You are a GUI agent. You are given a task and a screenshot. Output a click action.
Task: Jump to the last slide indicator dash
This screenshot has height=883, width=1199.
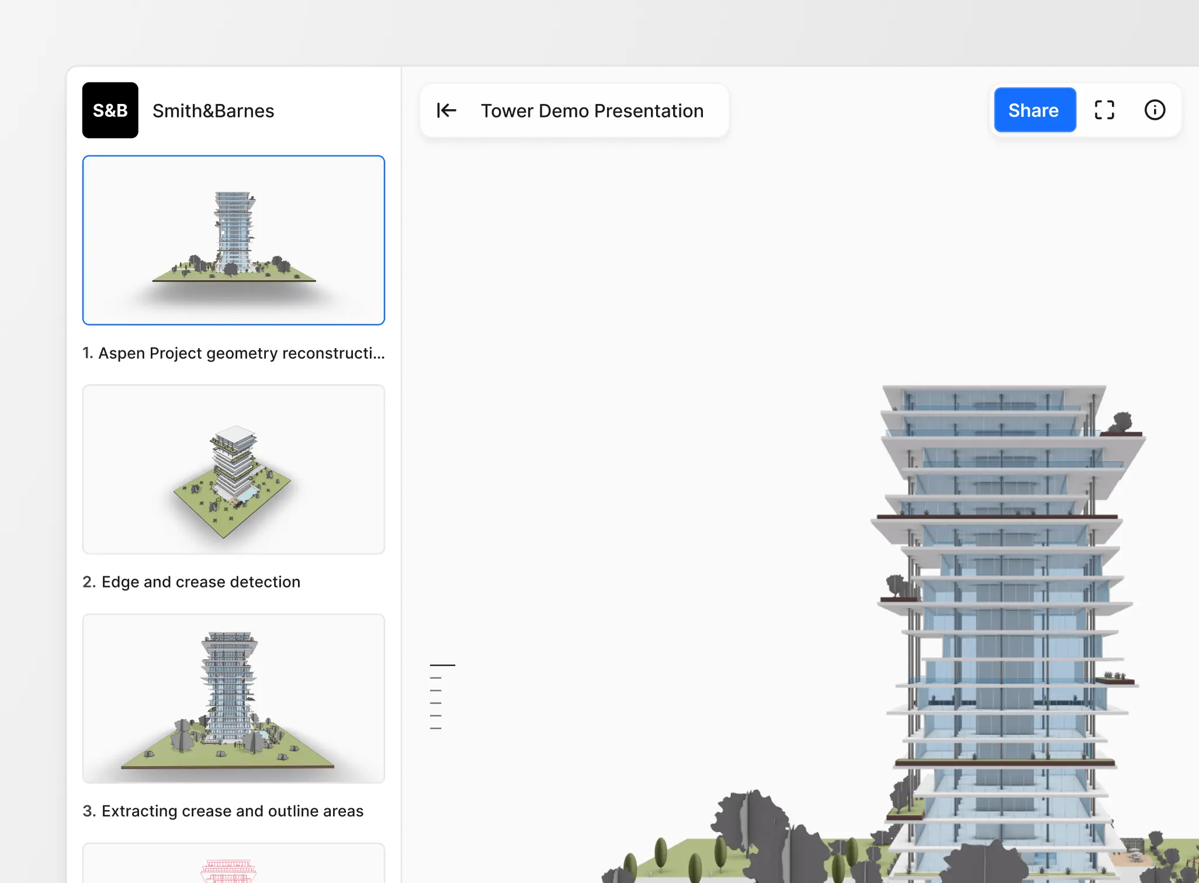[436, 729]
